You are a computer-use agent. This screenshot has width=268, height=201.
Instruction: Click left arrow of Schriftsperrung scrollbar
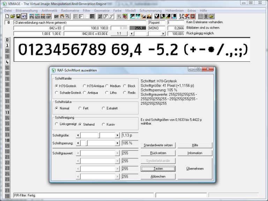(x=78, y=143)
